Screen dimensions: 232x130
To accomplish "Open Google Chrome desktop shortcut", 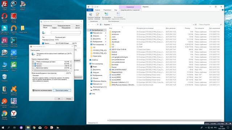I will pyautogui.click(x=4, y=115).
